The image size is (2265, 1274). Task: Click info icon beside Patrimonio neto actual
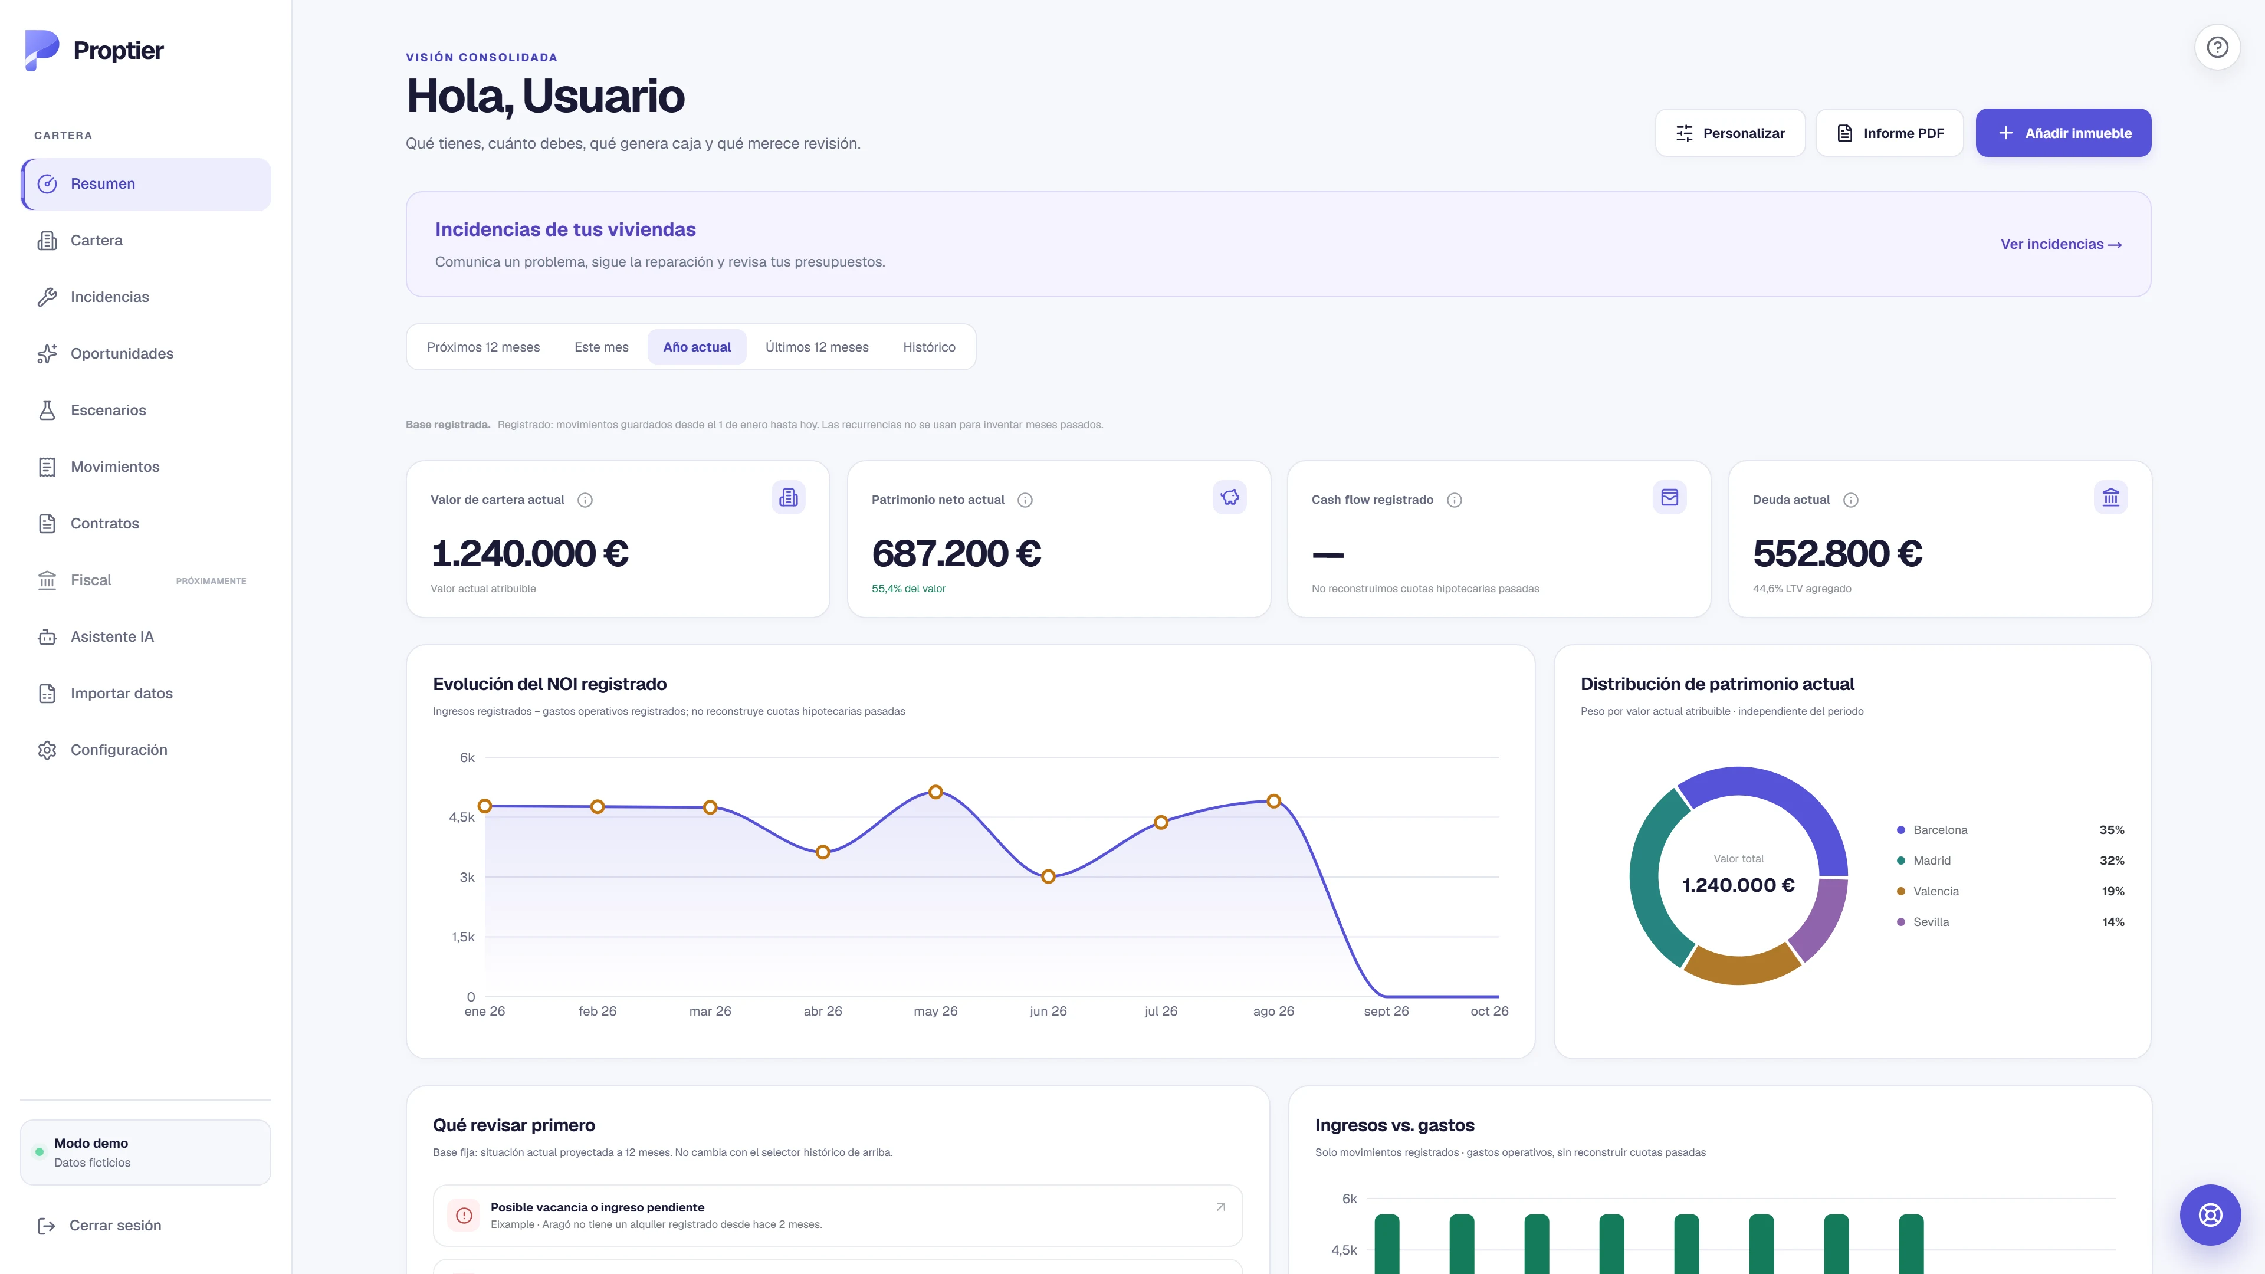(1025, 500)
